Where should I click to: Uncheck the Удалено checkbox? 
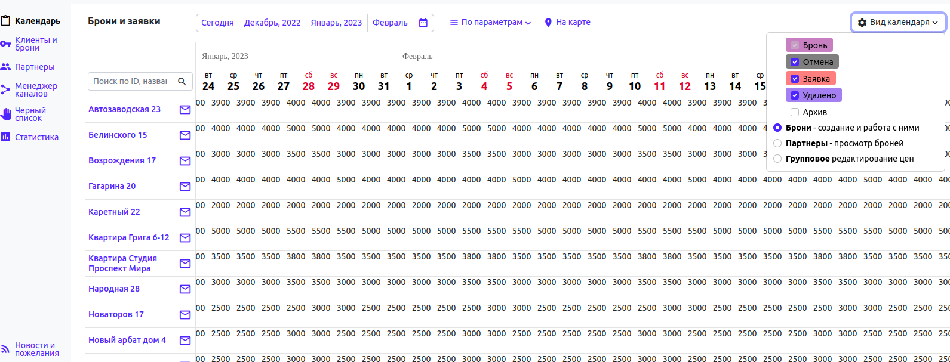coord(795,95)
